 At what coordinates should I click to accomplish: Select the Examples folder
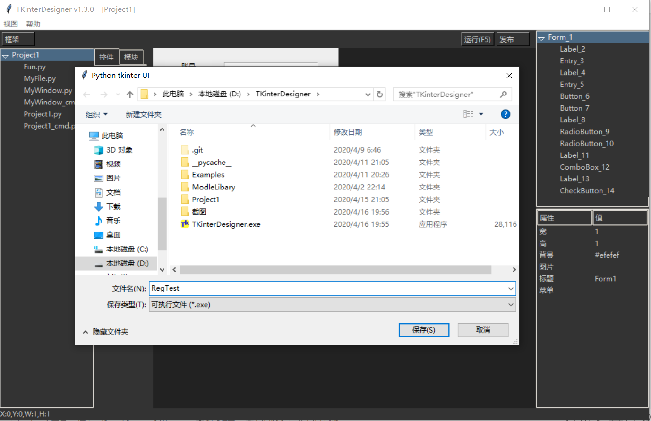(203, 175)
